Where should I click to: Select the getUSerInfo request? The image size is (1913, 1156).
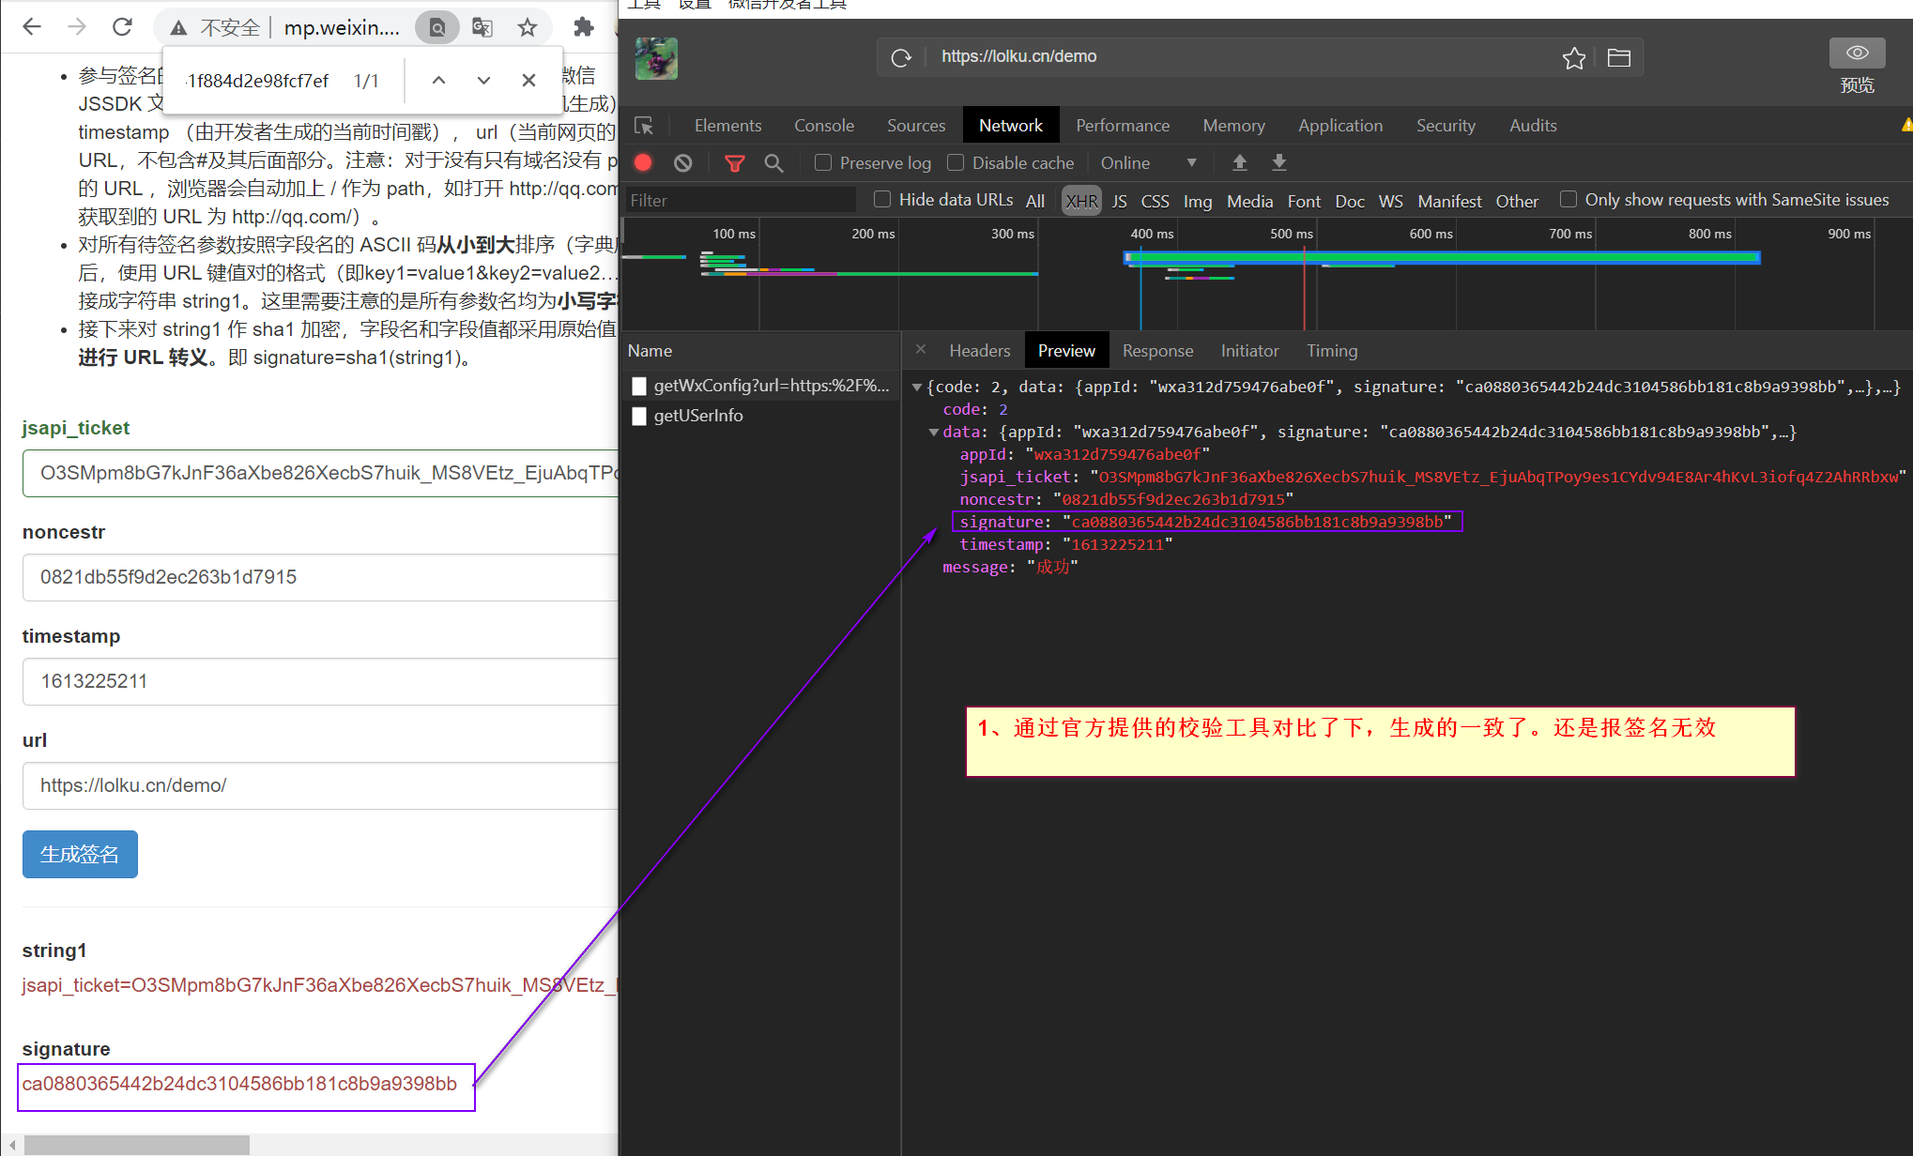[x=697, y=416]
